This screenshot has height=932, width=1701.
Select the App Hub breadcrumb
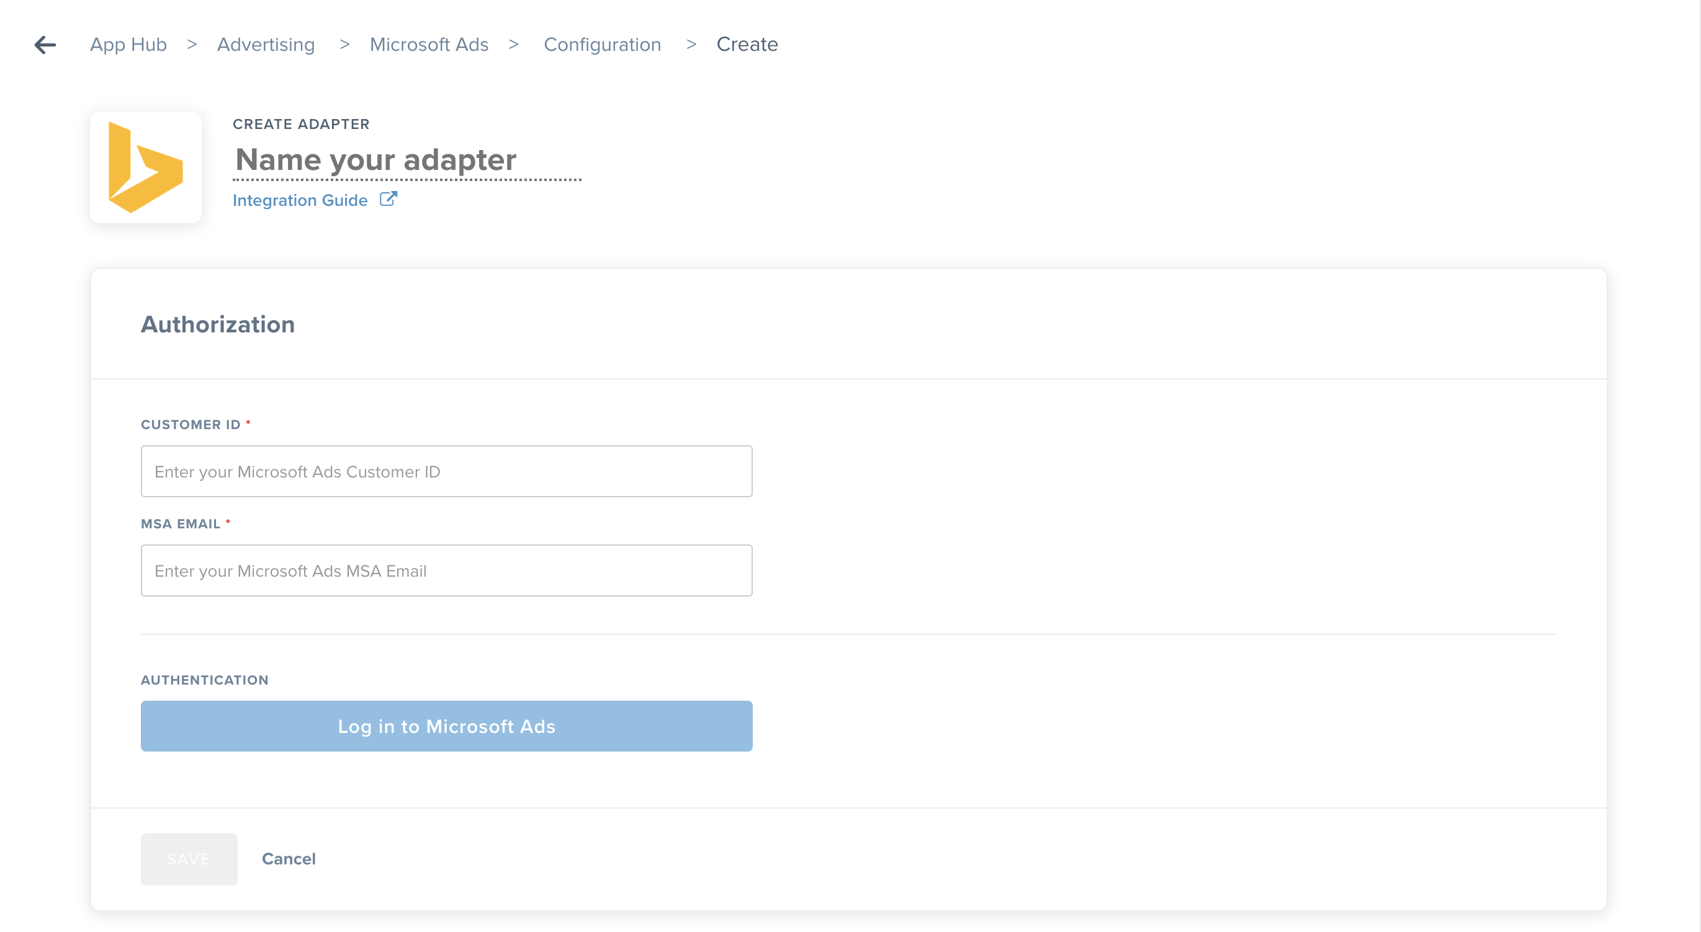tap(128, 44)
